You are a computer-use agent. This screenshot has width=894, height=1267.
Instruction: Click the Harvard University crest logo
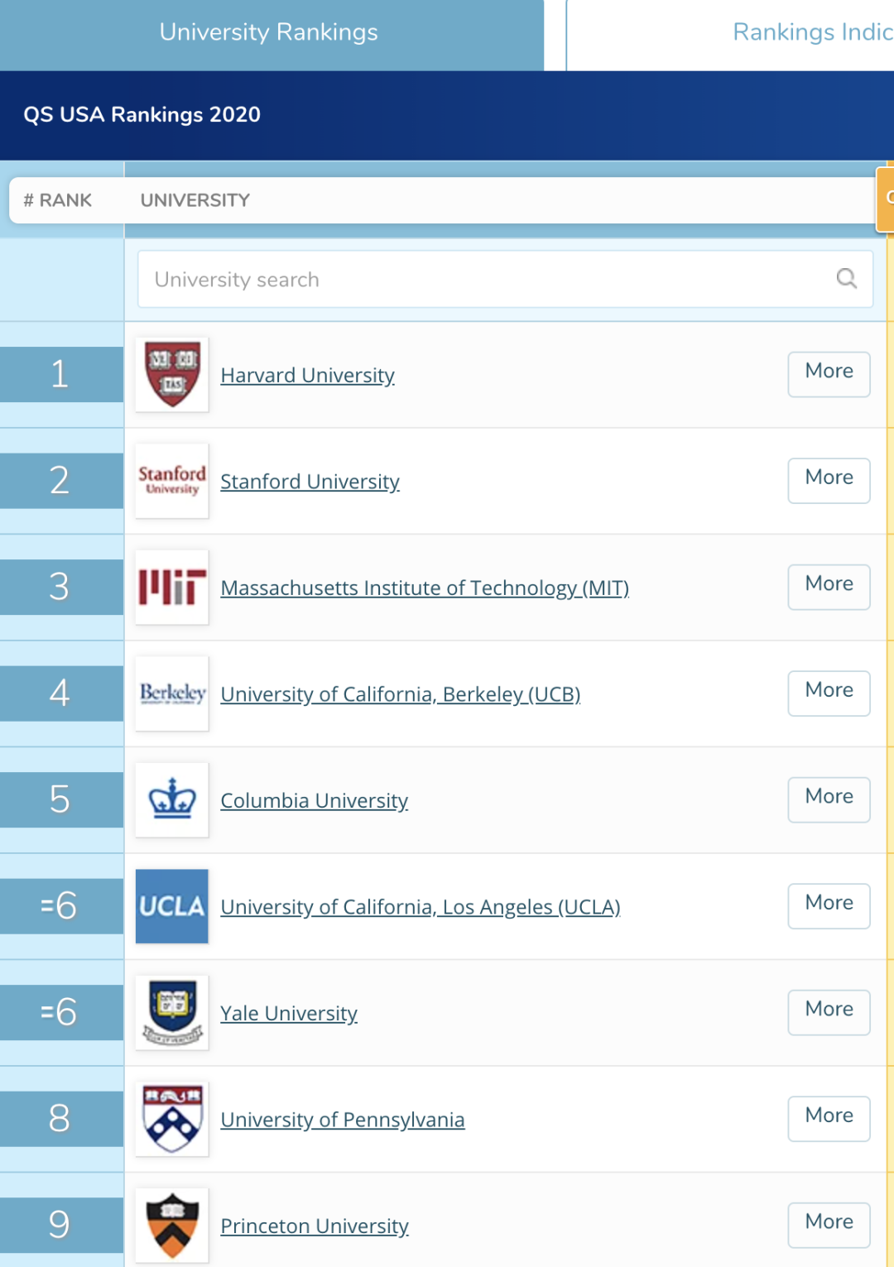[172, 375]
